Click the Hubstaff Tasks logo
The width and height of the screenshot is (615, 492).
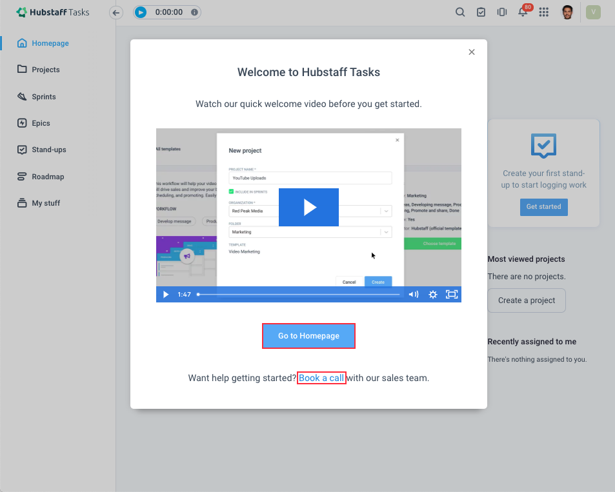tap(52, 12)
